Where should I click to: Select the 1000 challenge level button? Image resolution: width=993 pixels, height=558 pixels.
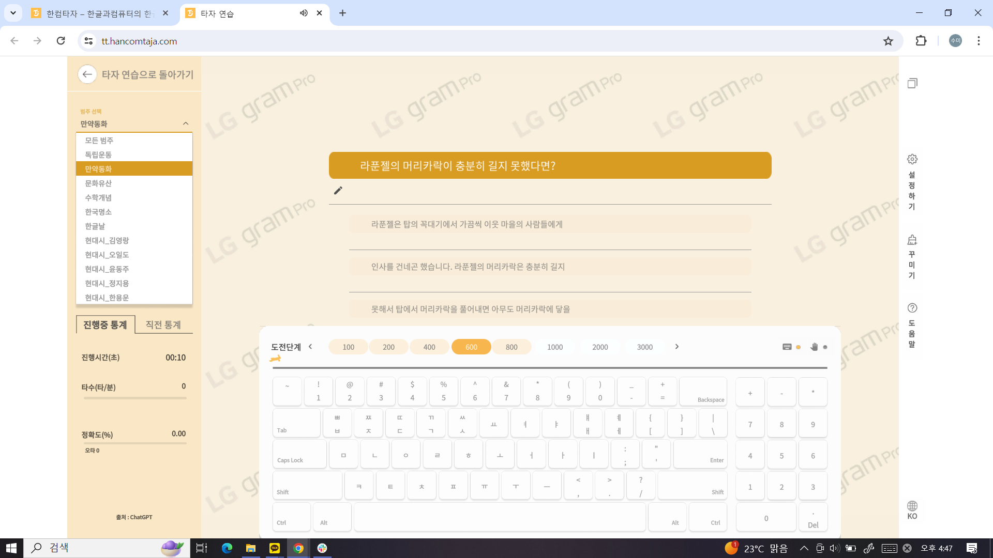(x=555, y=347)
